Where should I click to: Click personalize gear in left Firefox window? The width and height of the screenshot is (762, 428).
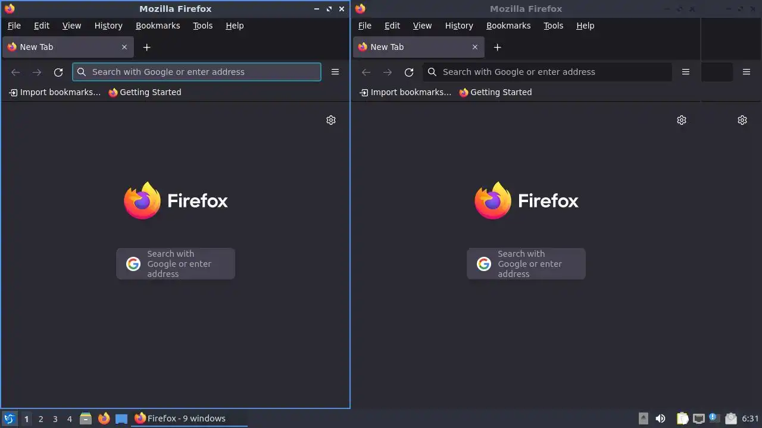pos(331,120)
